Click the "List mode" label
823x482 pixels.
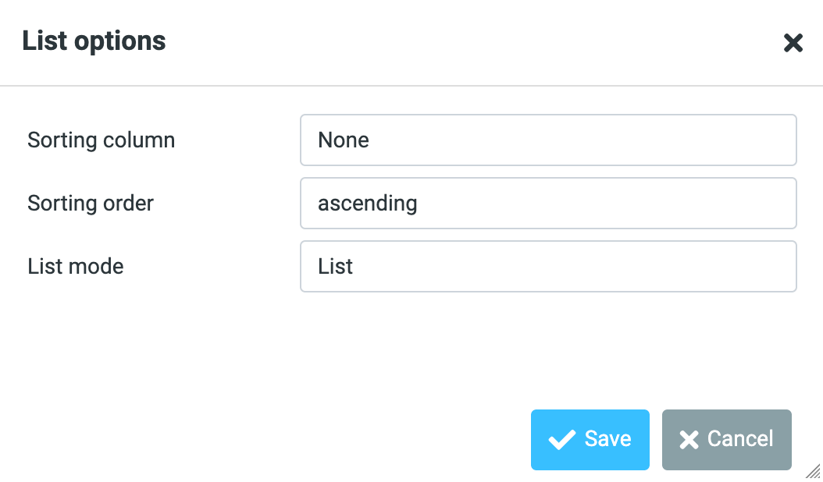[x=76, y=267]
